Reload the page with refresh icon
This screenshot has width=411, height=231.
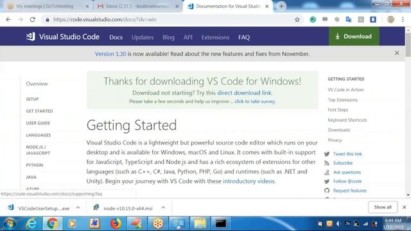coord(33,20)
